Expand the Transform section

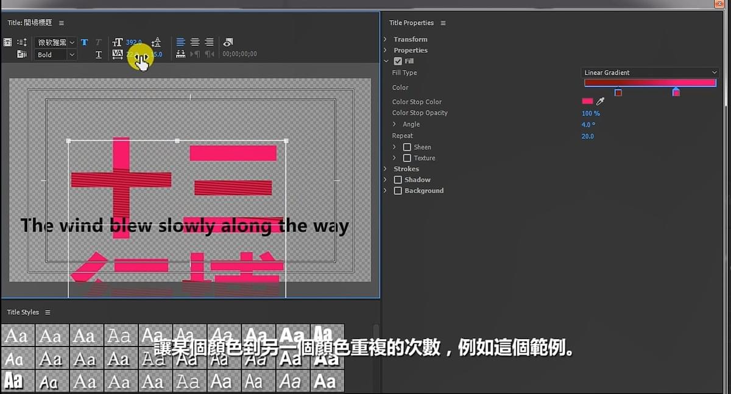(386, 40)
